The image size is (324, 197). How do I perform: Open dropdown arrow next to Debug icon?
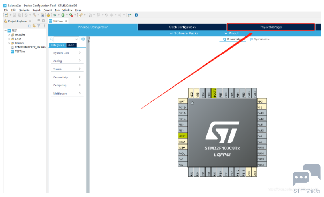click(58, 15)
